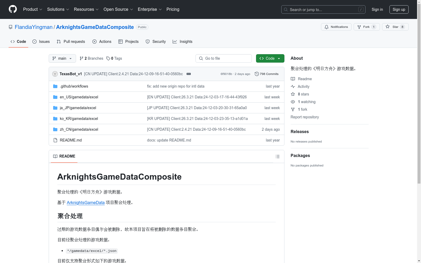This screenshot has width=421, height=263.
Task: Expand the Resources menu
Action: 86,9
